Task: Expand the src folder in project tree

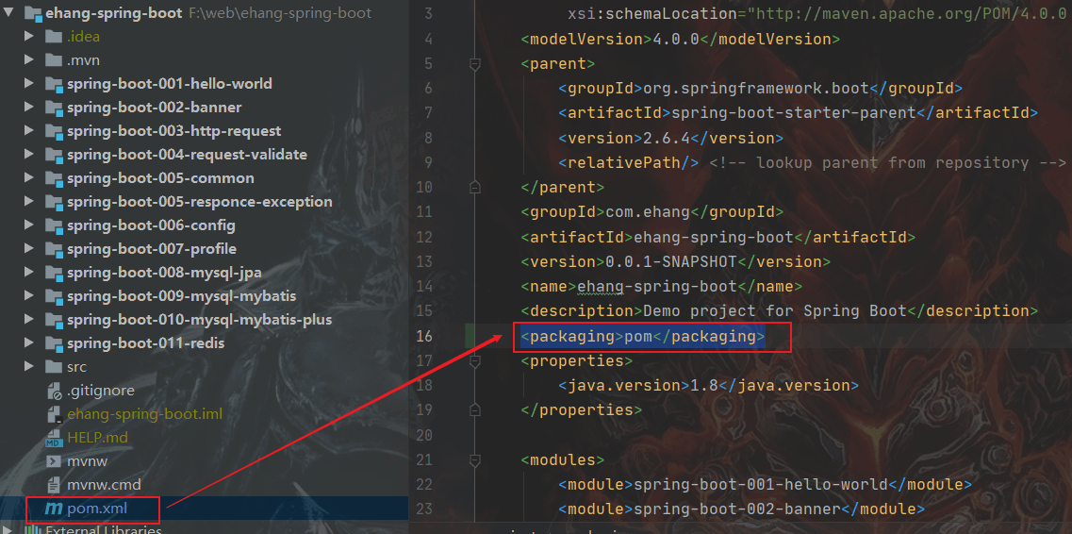Action: pos(28,366)
